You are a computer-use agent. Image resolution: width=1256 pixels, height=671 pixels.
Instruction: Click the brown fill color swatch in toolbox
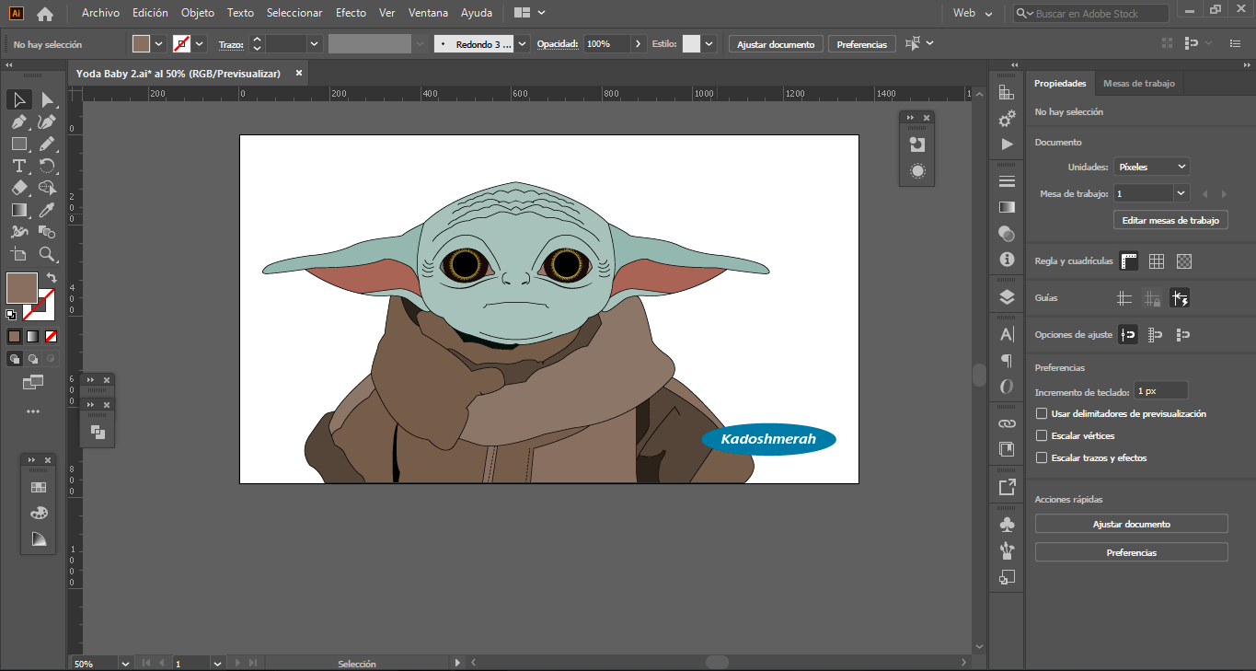tap(21, 288)
